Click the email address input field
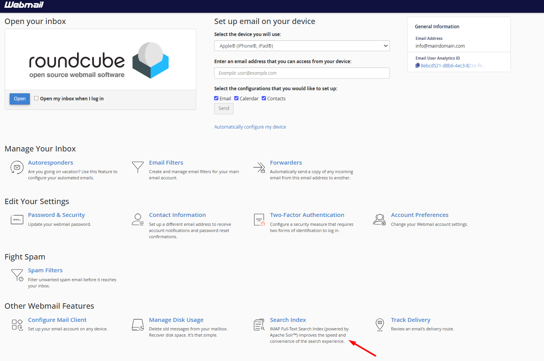544x361 pixels. click(x=302, y=73)
